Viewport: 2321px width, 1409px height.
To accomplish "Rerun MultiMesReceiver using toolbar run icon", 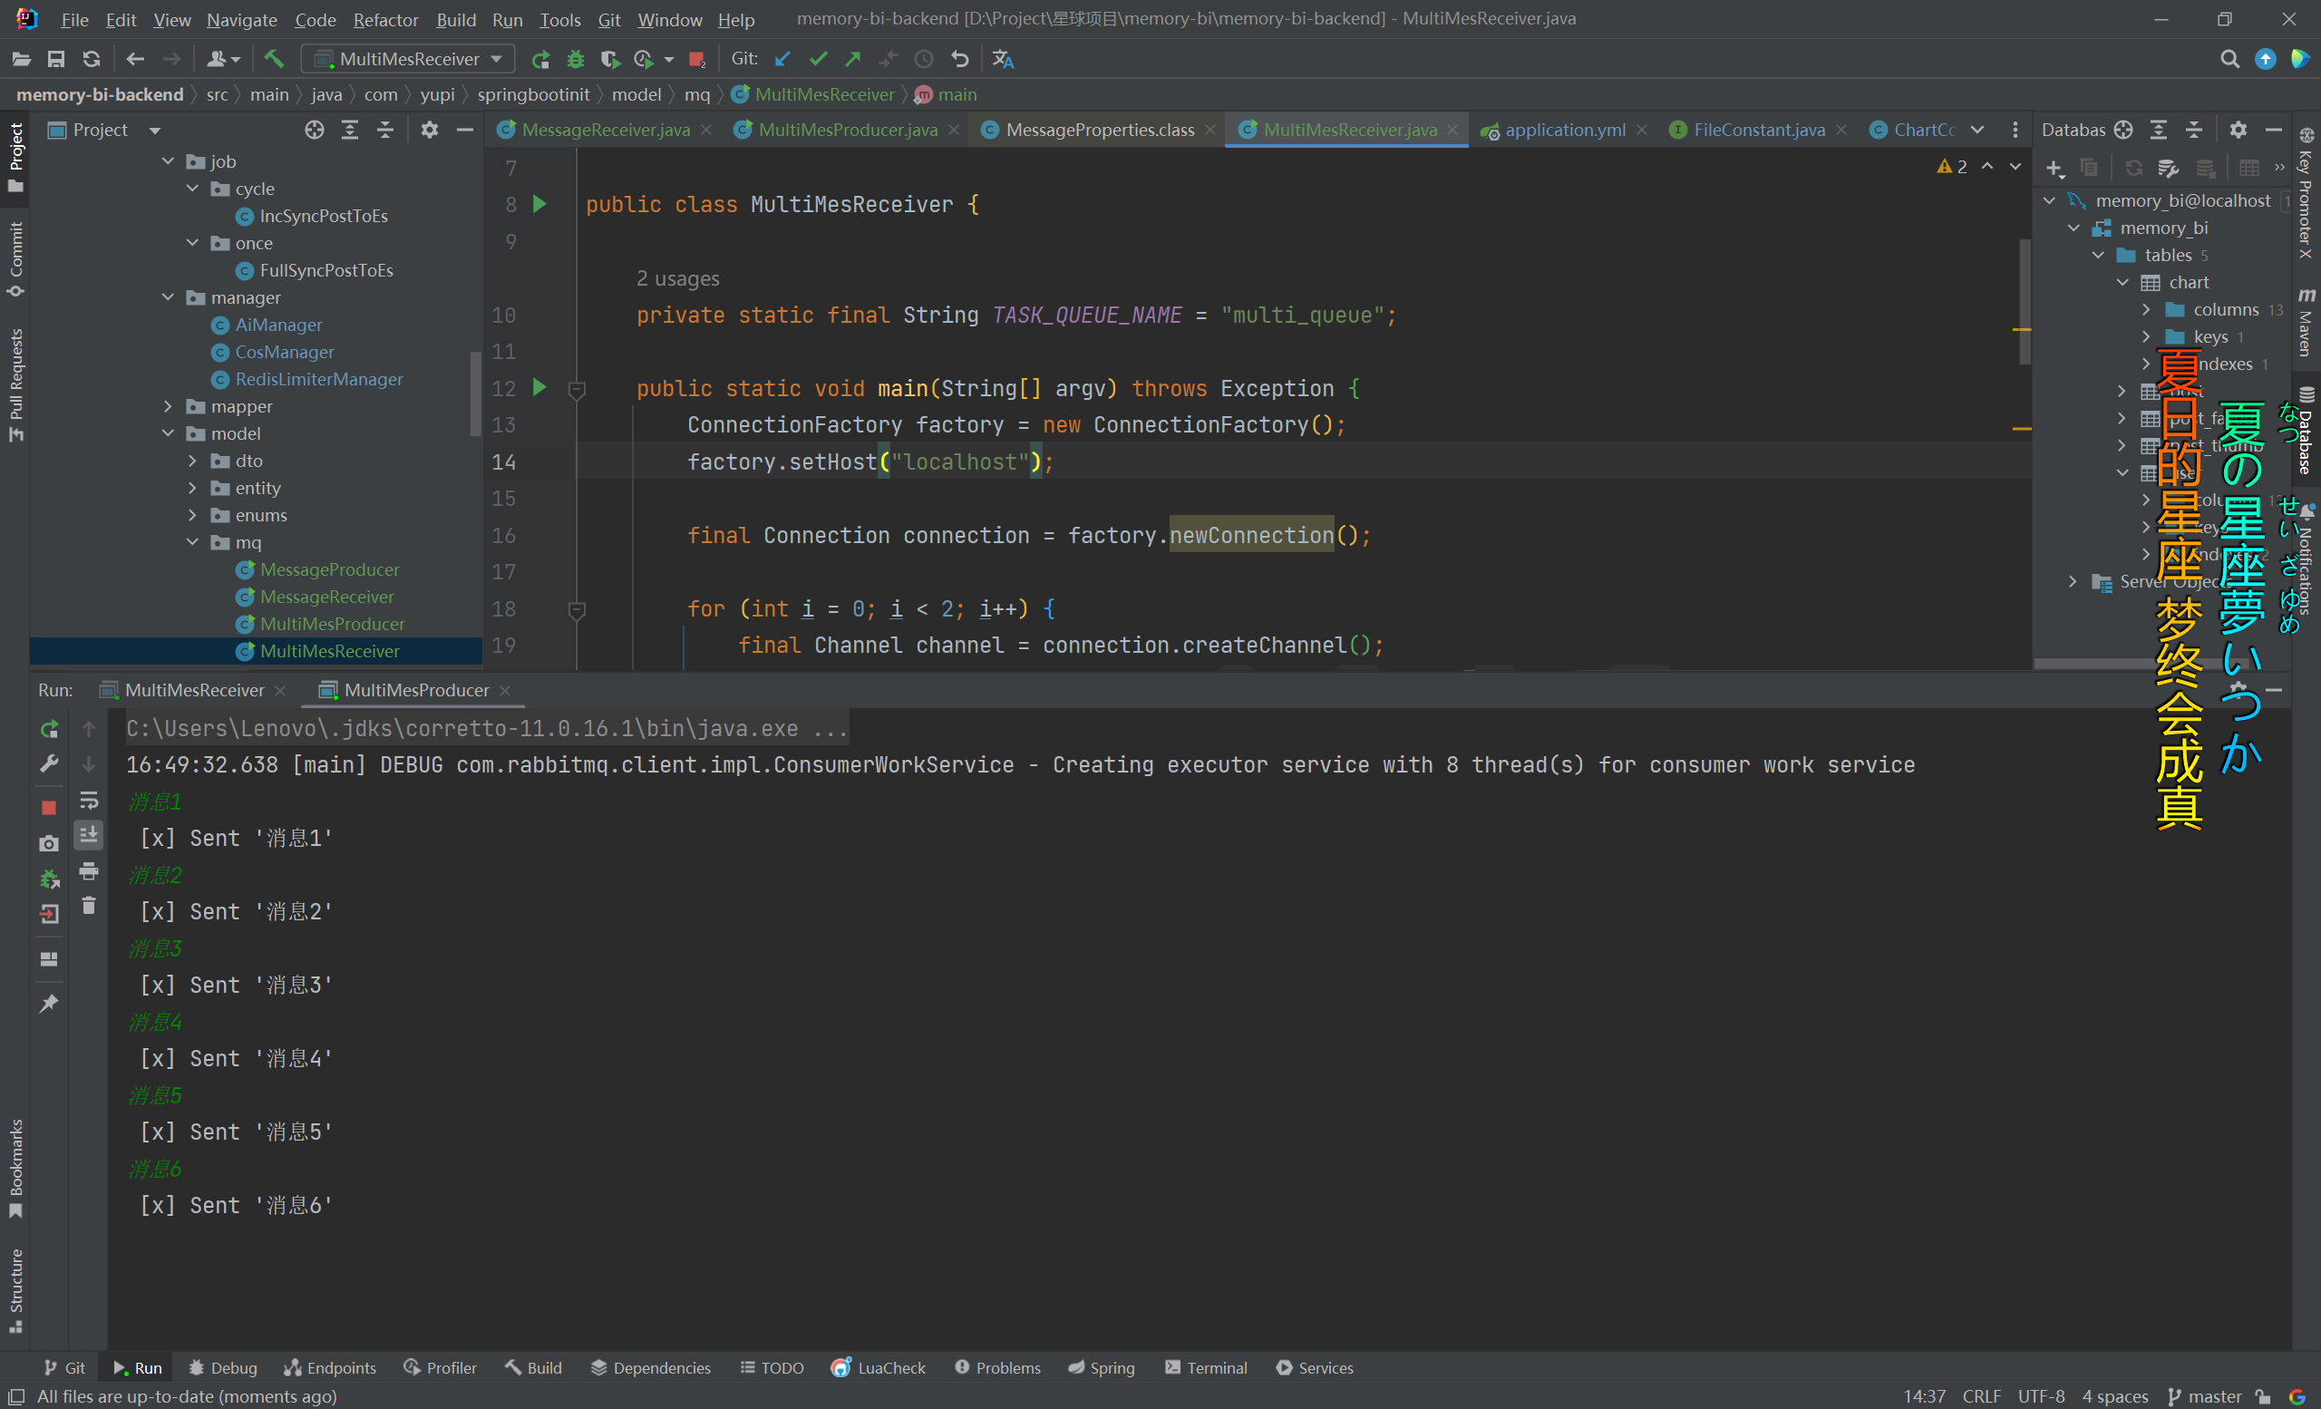I will click(540, 59).
